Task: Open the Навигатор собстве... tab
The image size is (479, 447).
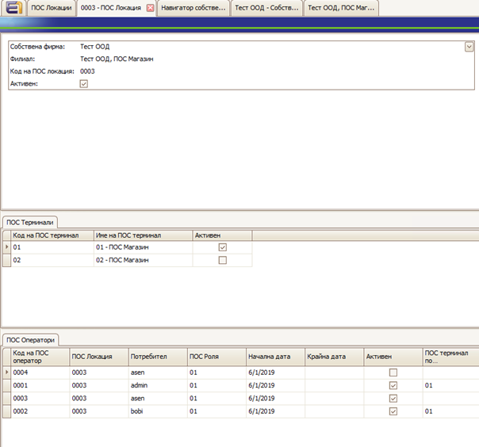Action: [x=193, y=8]
